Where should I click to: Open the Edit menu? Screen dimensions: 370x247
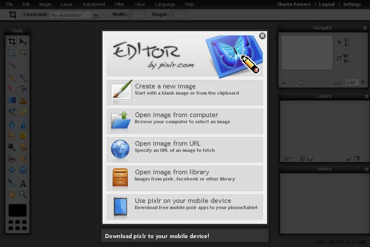26,4
